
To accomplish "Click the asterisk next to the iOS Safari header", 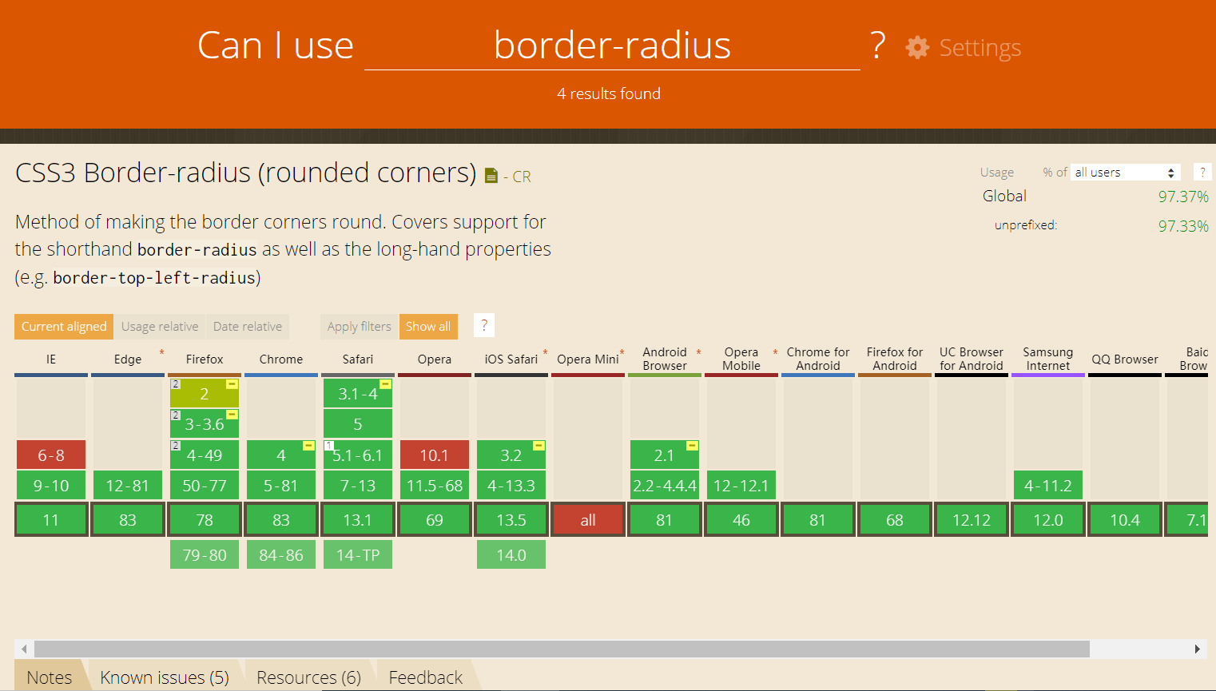I will coord(546,353).
